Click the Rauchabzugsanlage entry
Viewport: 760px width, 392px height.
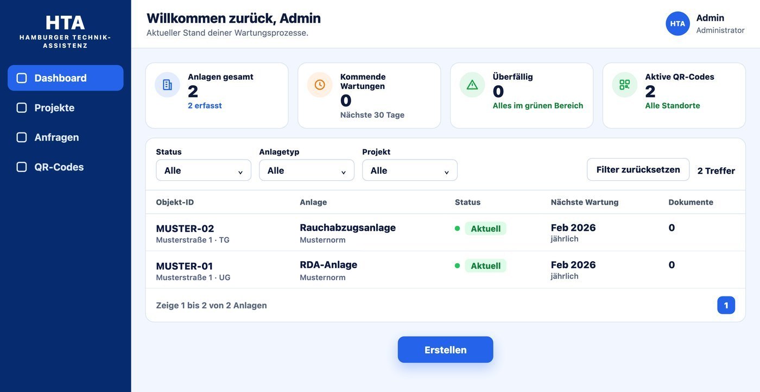(347, 227)
